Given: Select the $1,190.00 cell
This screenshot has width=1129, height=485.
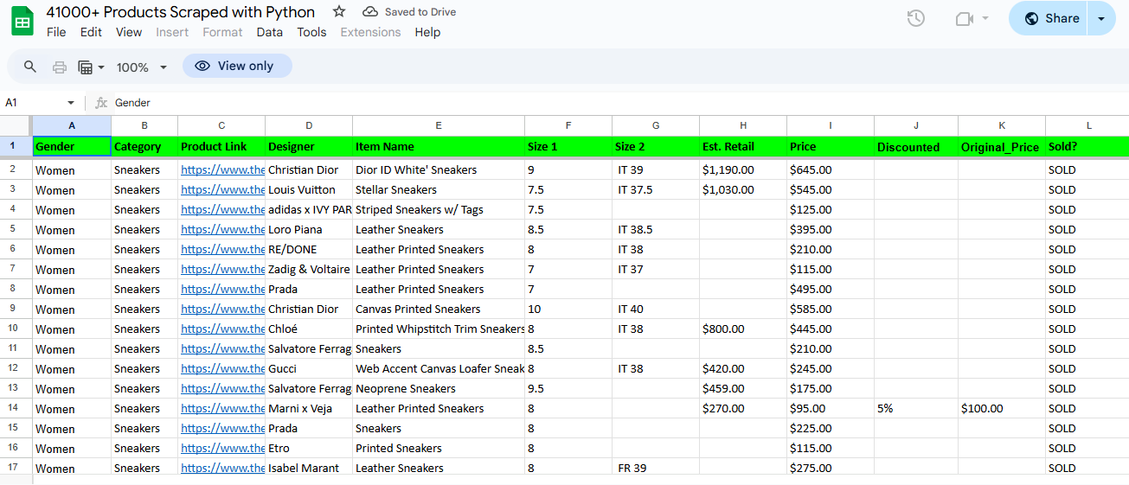Looking at the screenshot, I should (743, 169).
